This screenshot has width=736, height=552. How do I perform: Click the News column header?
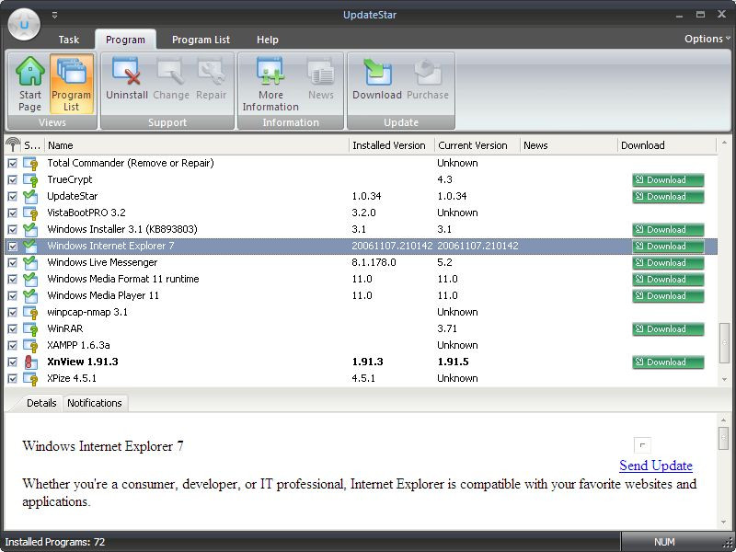pyautogui.click(x=569, y=145)
